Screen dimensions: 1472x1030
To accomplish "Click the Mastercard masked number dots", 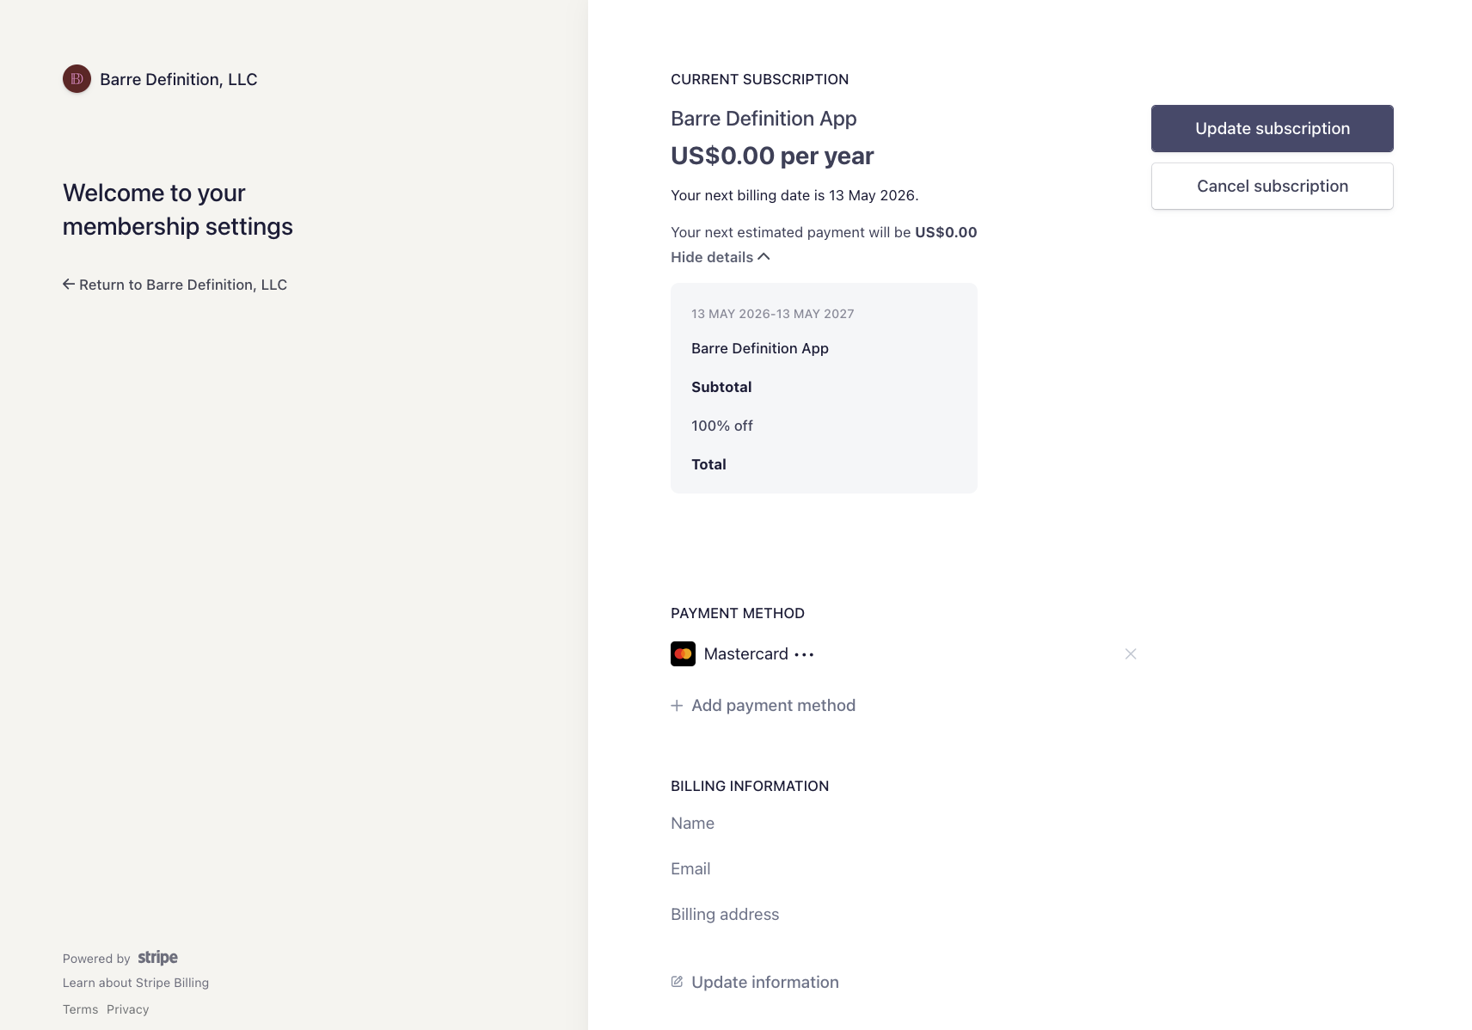I will (804, 655).
